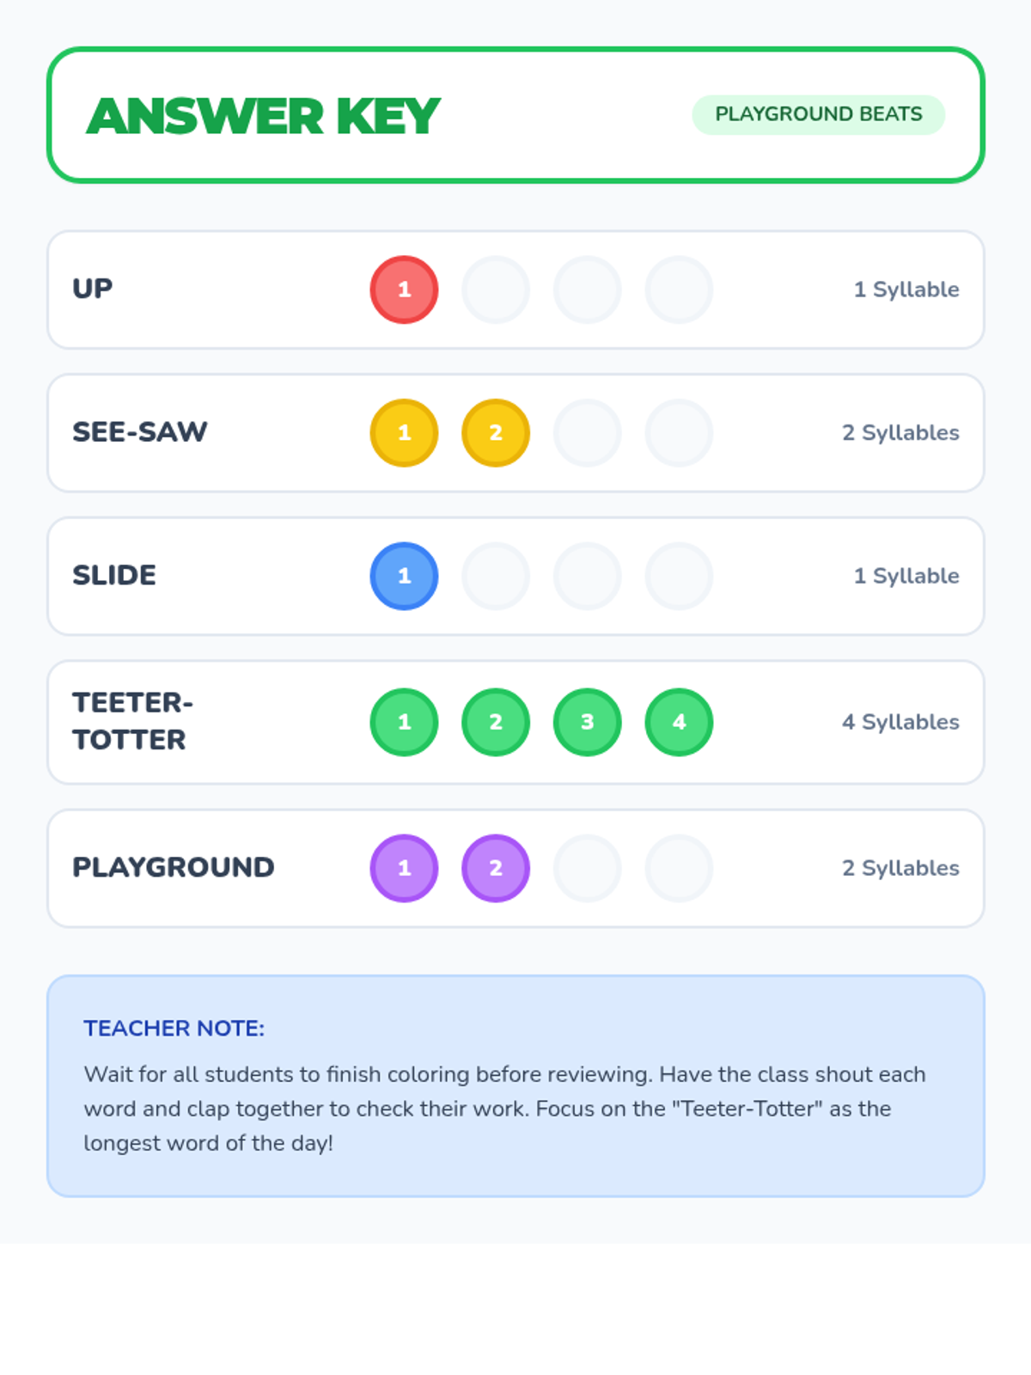Toggle the last empty circle in SLIDE row

(x=679, y=576)
